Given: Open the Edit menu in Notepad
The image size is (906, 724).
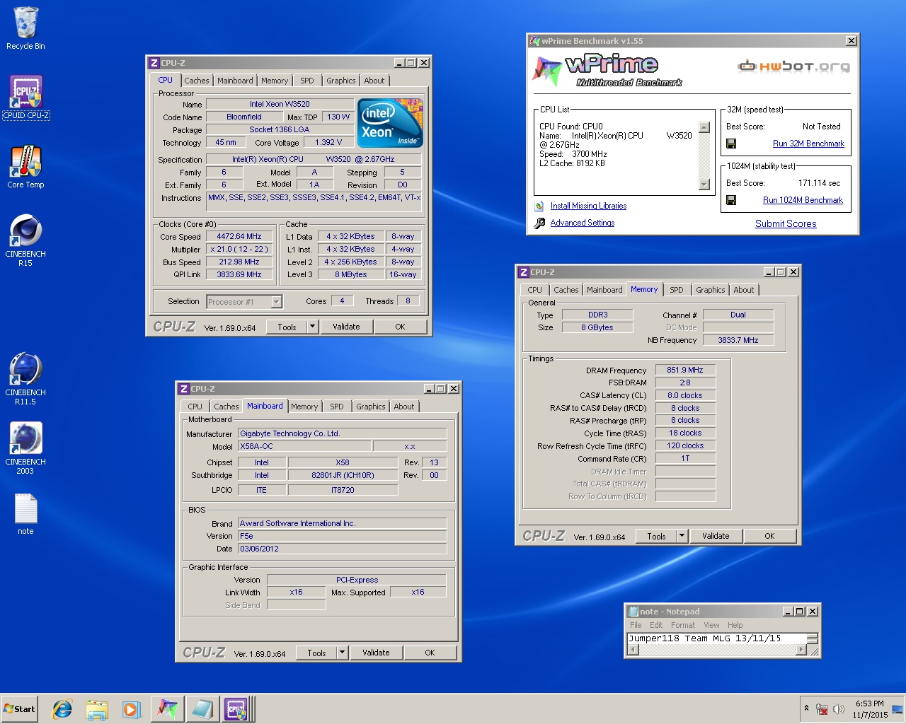Looking at the screenshot, I should pyautogui.click(x=656, y=625).
